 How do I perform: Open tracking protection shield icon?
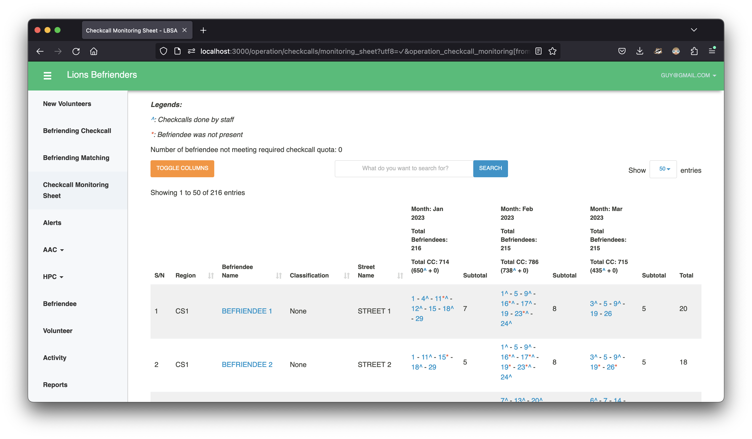[x=163, y=51]
